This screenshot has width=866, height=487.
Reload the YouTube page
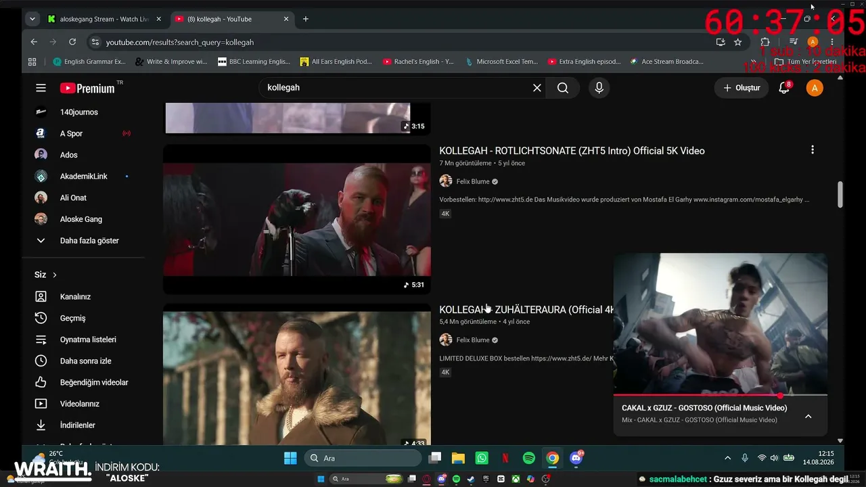point(72,42)
